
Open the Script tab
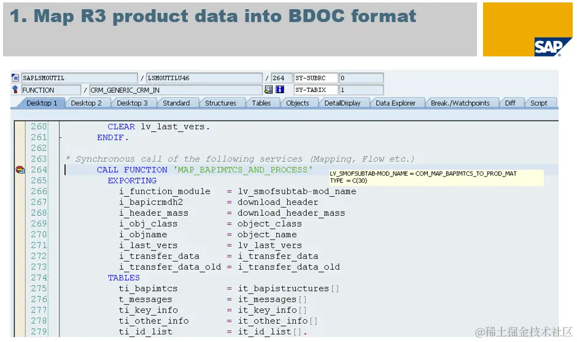[x=539, y=103]
